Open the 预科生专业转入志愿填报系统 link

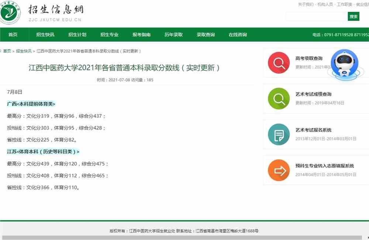[325, 166]
